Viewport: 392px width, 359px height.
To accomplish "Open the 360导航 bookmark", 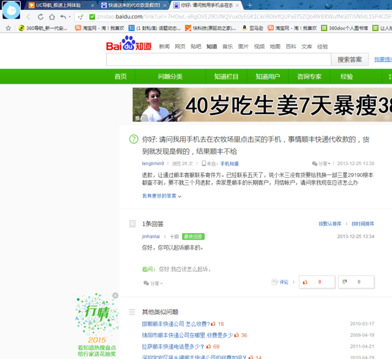I will coord(43,28).
